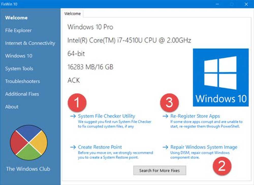Click the Intel Core i7-4510U CPU text
254x185 pixels.
tap(129, 40)
